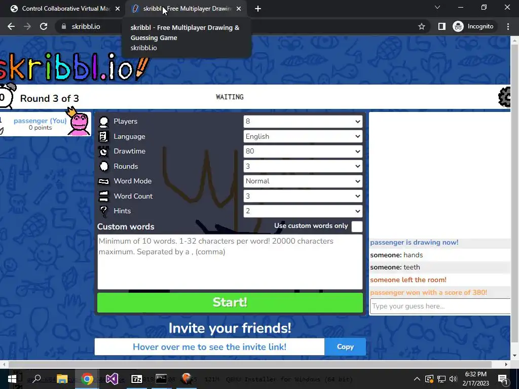Reload the skribbl.io page
This screenshot has height=389, width=519.
tap(44, 26)
